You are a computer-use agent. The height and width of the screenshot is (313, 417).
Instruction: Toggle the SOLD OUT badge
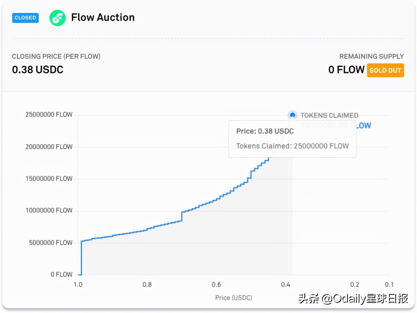(x=385, y=70)
